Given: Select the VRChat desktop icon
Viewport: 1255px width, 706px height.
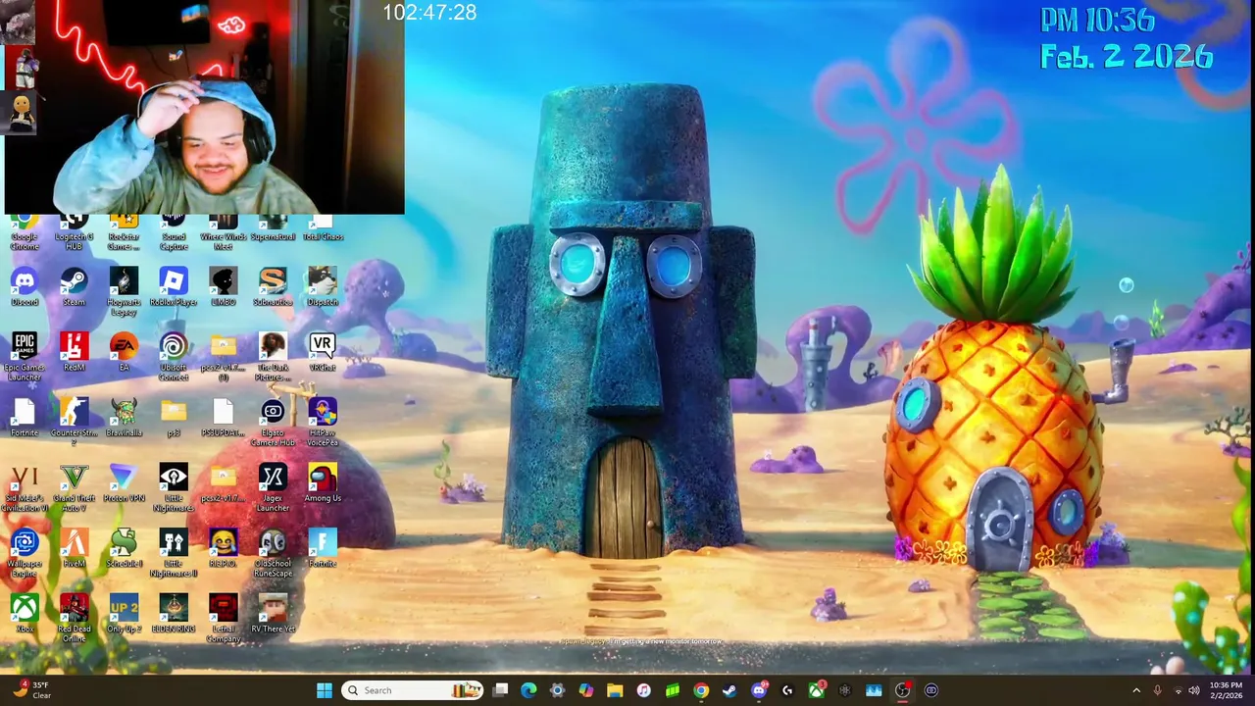Looking at the screenshot, I should (323, 352).
